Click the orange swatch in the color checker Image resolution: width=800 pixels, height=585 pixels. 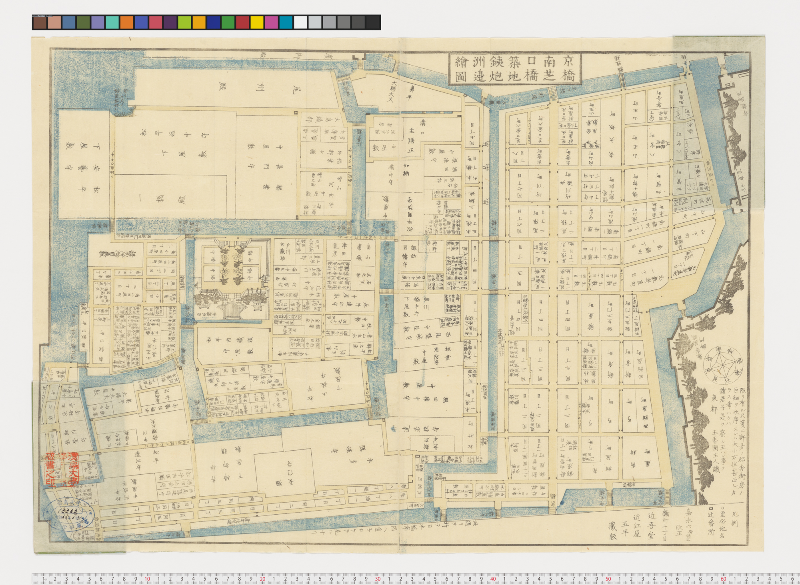(126, 22)
